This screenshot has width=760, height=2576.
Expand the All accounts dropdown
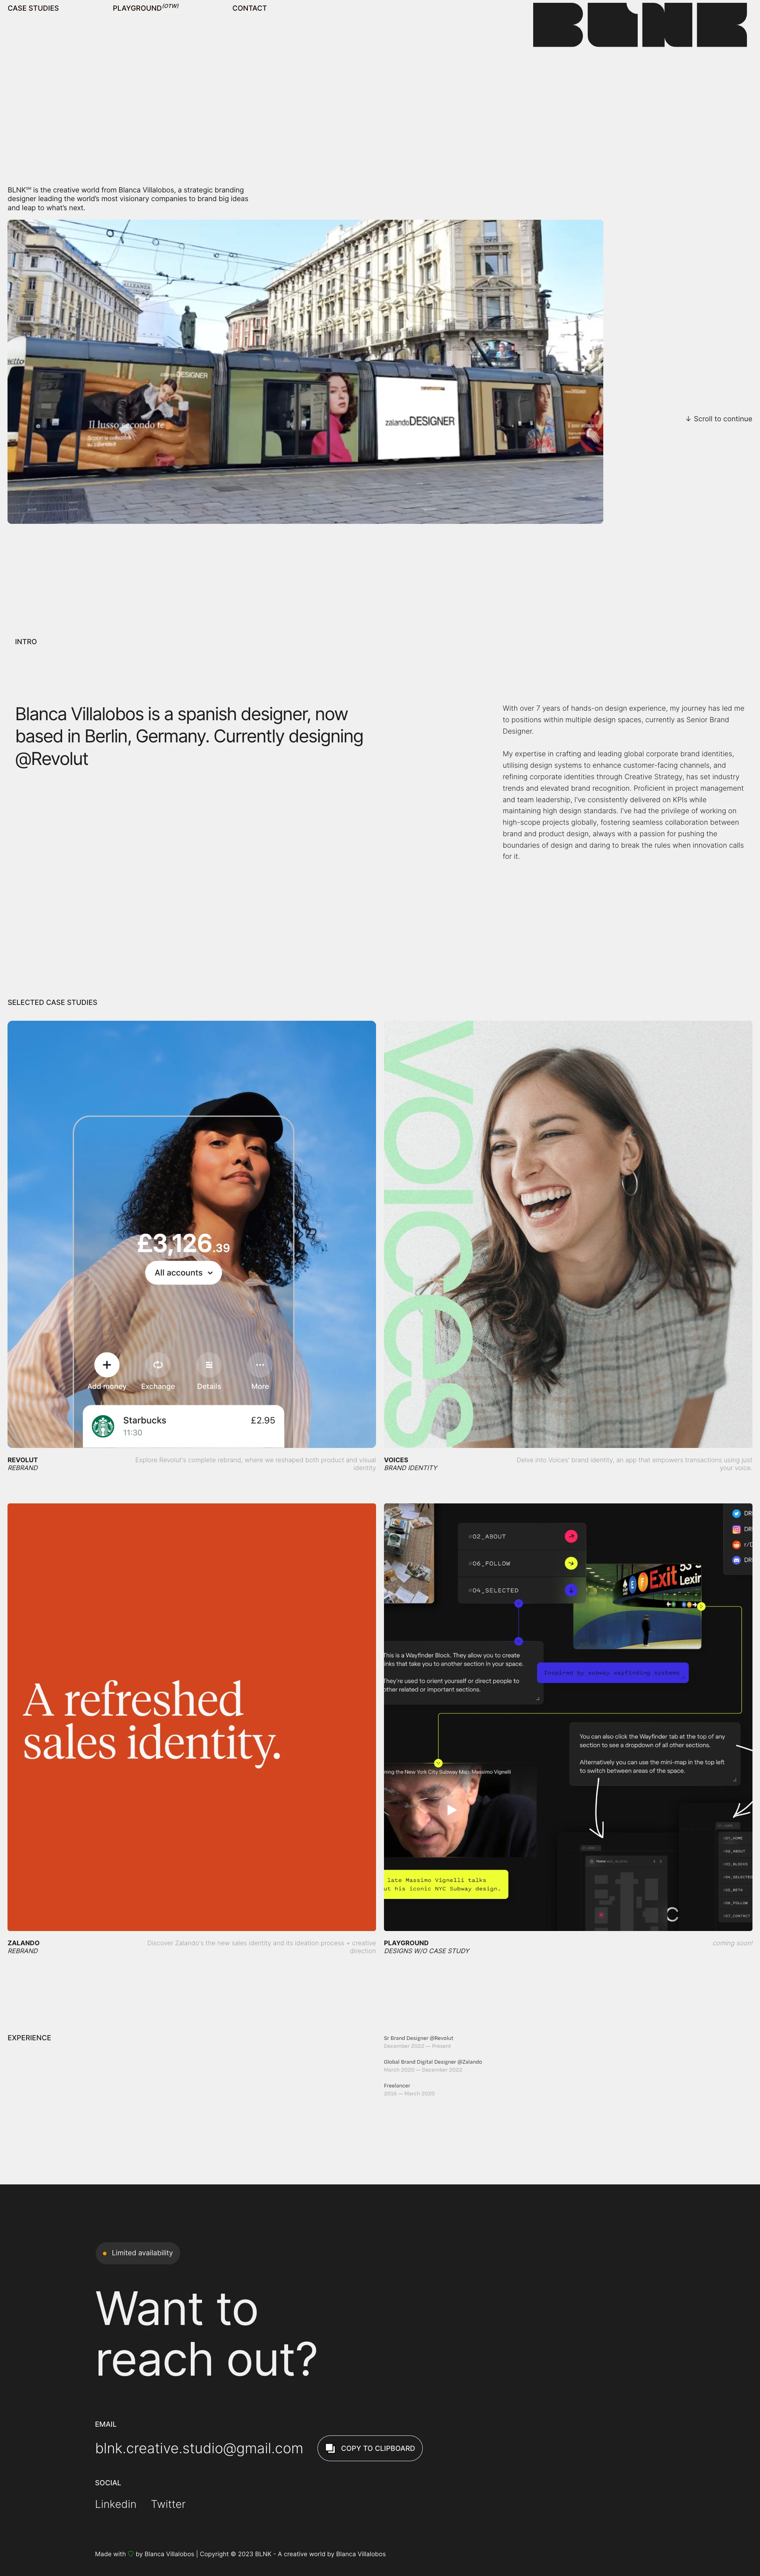coord(184,1273)
